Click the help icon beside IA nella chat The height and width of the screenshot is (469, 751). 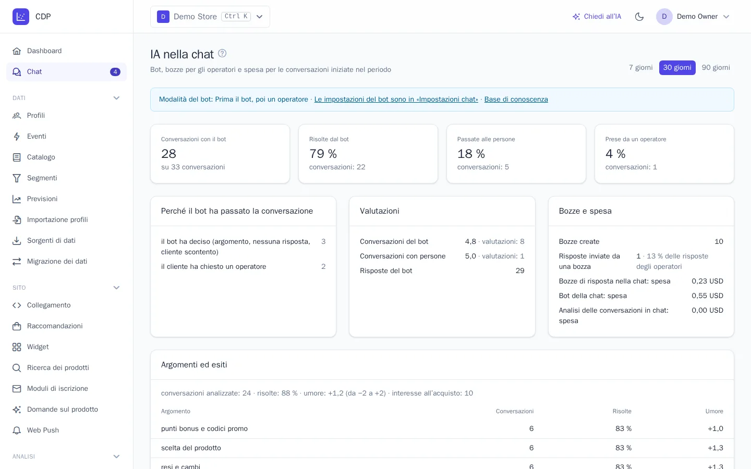[x=222, y=53]
